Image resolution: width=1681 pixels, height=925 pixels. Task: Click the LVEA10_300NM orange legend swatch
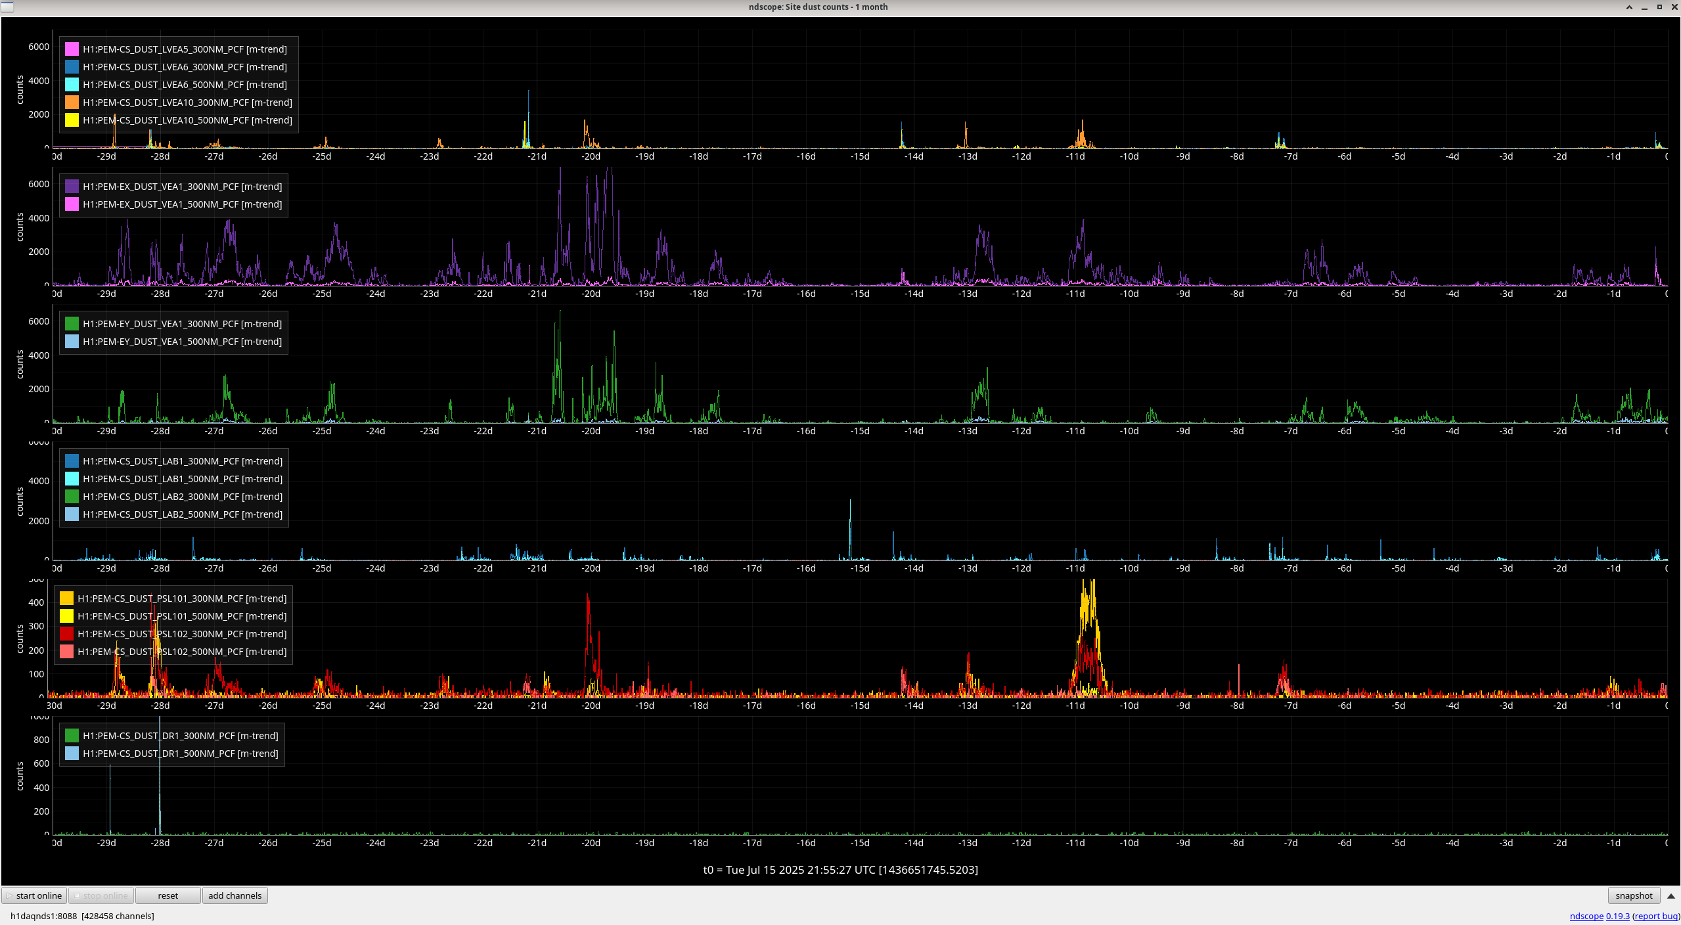coord(72,102)
